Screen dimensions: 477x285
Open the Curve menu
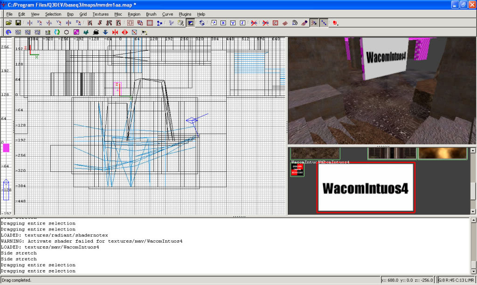pos(167,14)
